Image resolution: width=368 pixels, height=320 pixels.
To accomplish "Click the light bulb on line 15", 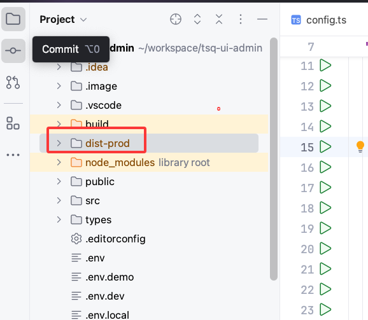I will tap(360, 147).
